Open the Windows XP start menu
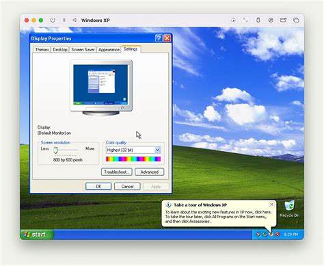This screenshot has height=266, width=324. pos(37,235)
